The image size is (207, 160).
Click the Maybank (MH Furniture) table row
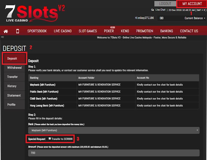click(x=114, y=85)
